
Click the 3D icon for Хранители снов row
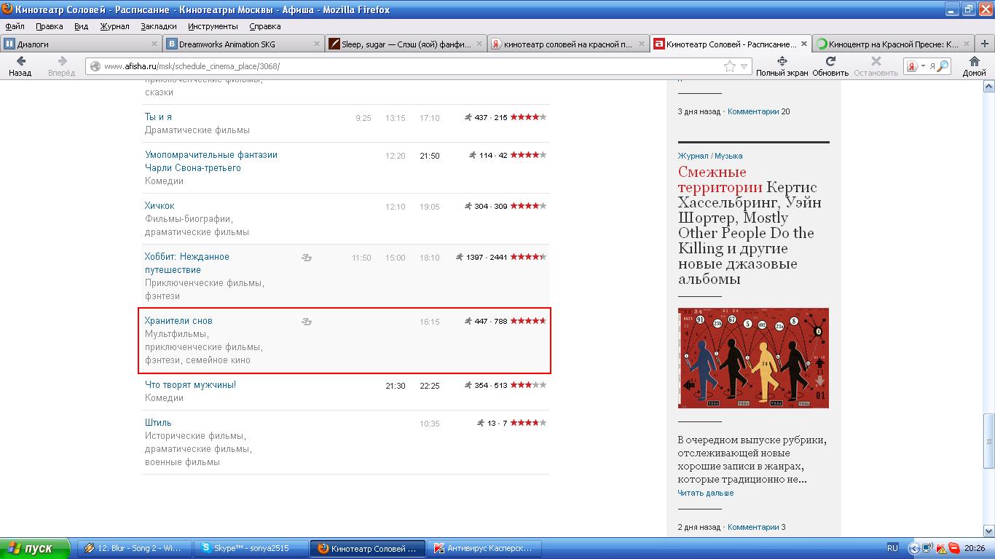(x=307, y=322)
